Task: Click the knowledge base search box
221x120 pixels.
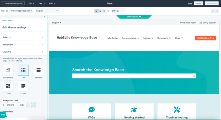Action: 134,76
